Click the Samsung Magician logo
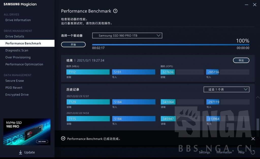 [x=20, y=4]
